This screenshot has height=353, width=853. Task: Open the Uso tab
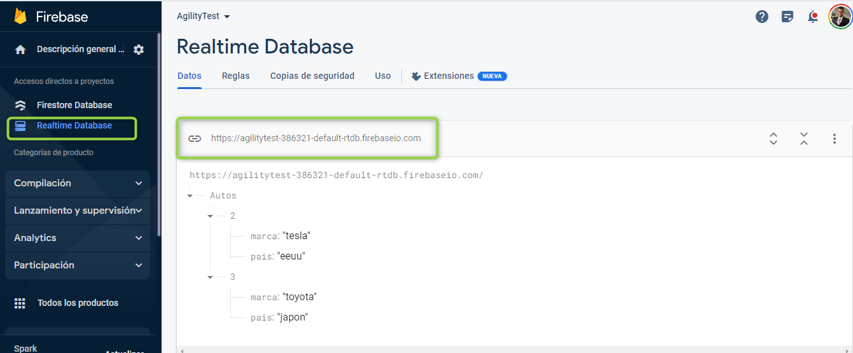383,76
